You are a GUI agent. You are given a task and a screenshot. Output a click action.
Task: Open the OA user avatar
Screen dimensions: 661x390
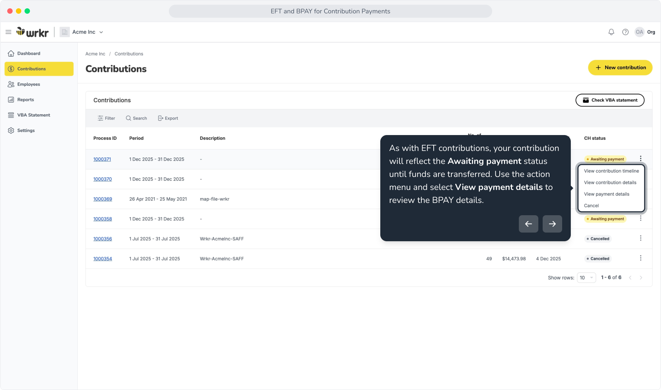click(x=639, y=32)
